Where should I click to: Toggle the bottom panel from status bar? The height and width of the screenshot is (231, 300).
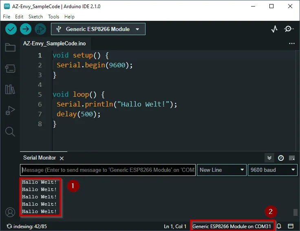point(291,226)
